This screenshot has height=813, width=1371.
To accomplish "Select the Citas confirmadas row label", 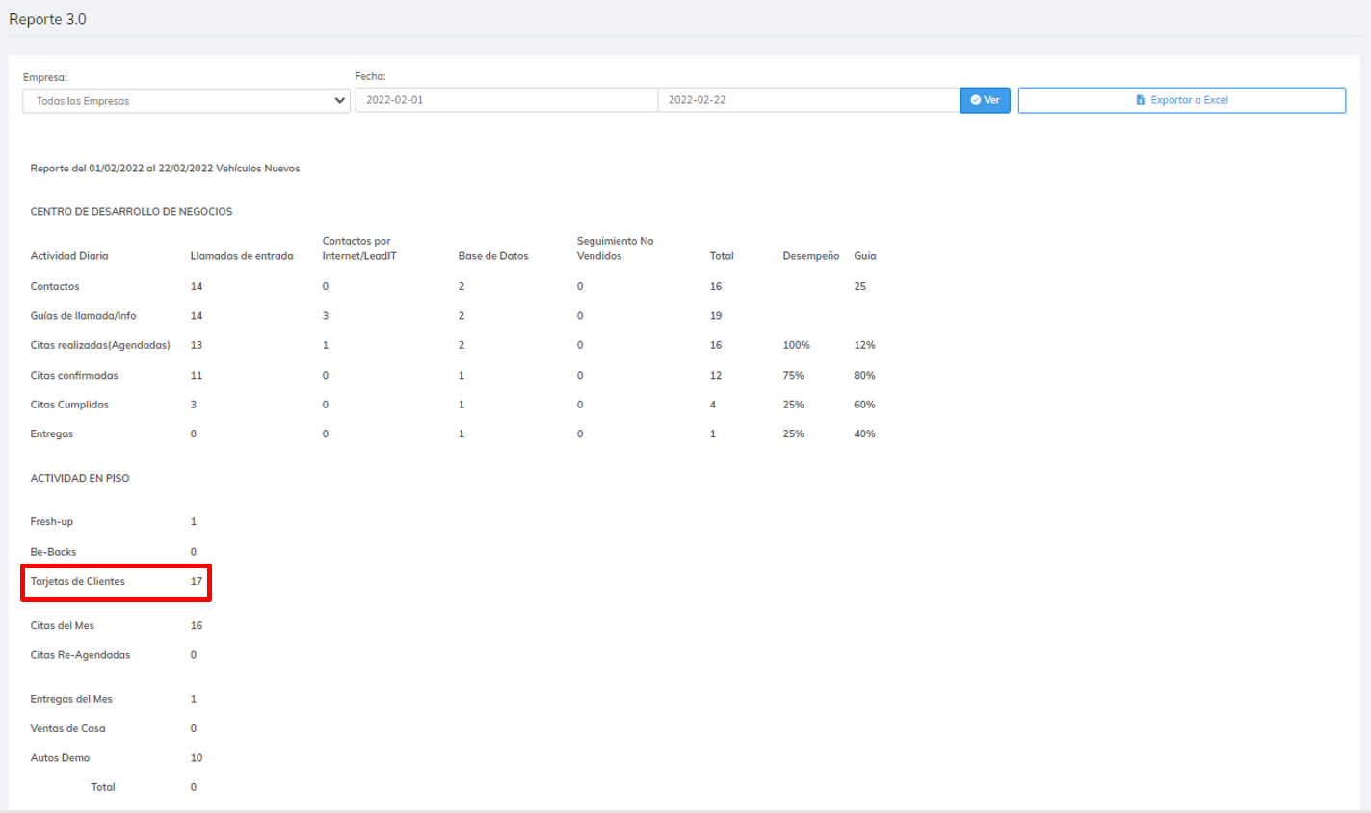I will pos(74,375).
